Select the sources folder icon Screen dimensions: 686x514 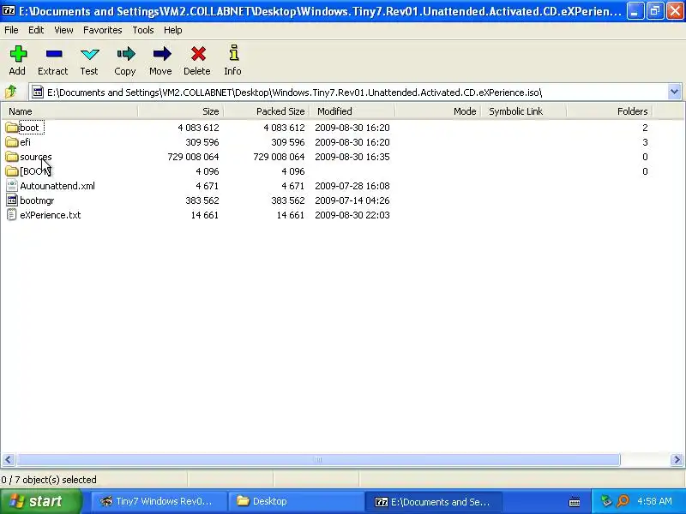click(x=12, y=157)
